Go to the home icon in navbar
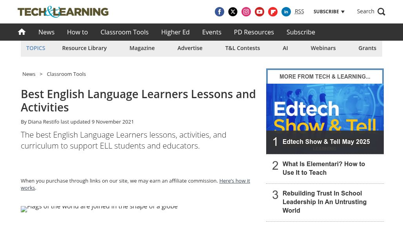The image size is (403, 226). click(x=22, y=32)
